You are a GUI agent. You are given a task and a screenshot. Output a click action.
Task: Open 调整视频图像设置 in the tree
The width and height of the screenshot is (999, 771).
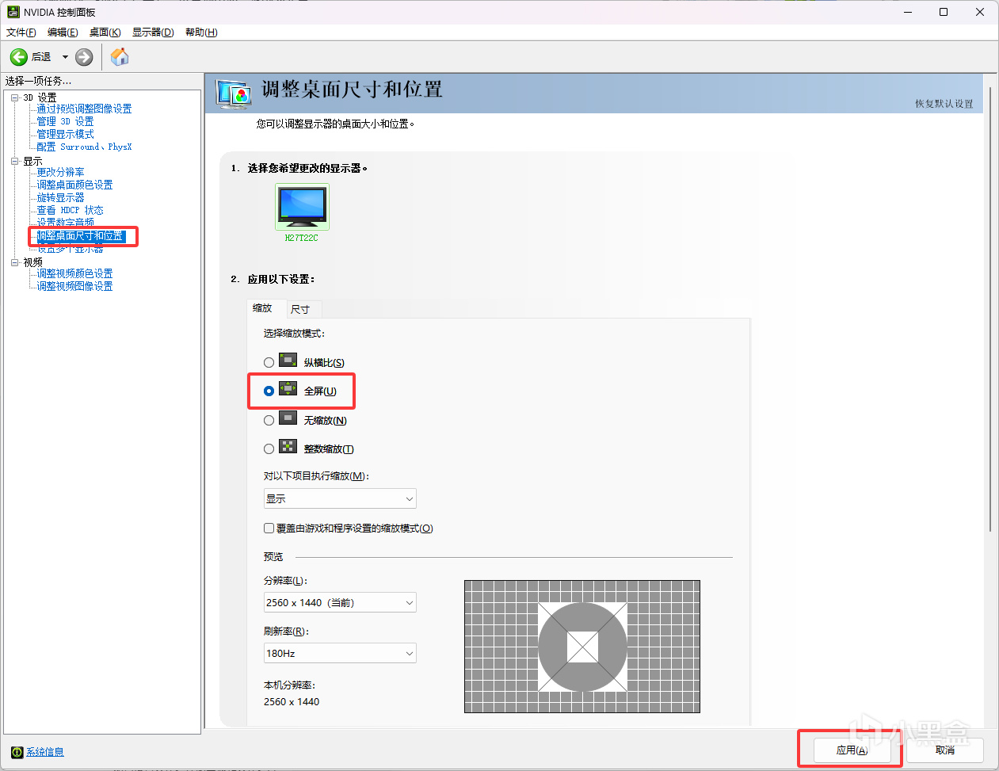[x=74, y=286]
